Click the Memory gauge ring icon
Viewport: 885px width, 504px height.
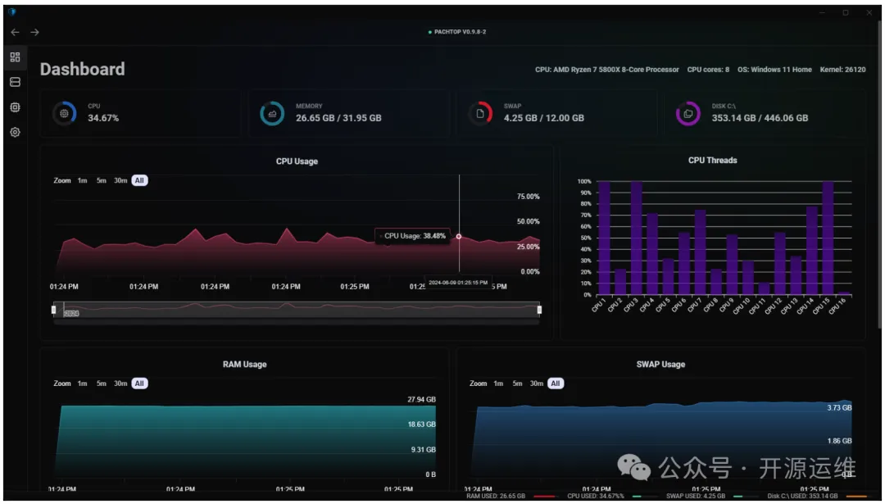pos(272,113)
